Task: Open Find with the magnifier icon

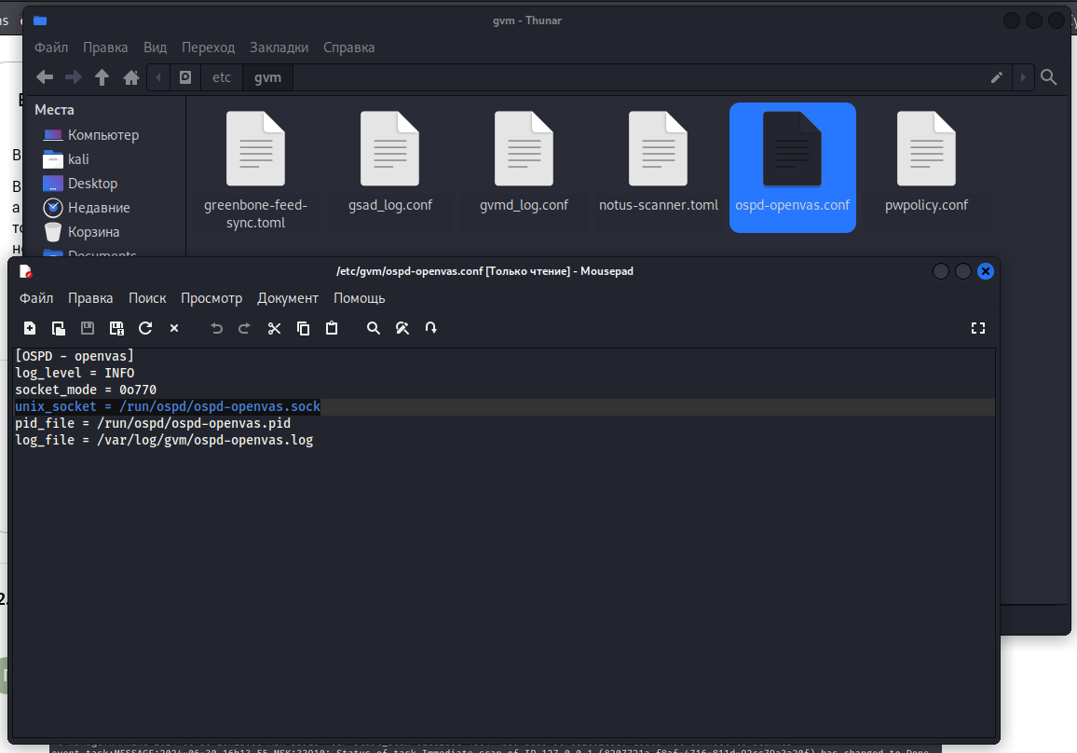Action: pyautogui.click(x=374, y=328)
